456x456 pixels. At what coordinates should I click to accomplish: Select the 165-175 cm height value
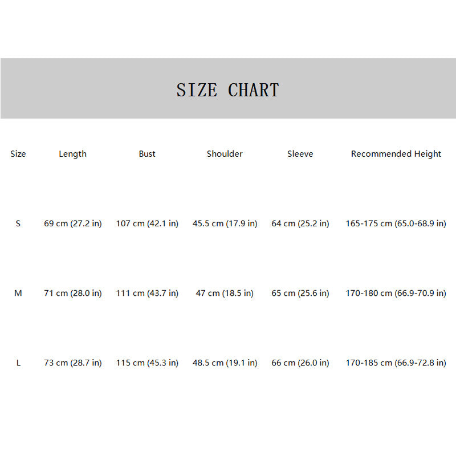click(396, 223)
